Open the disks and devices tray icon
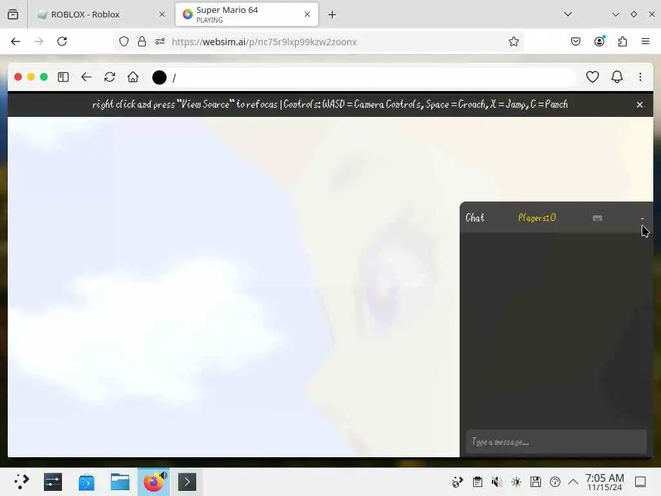The image size is (661, 496). [x=536, y=482]
